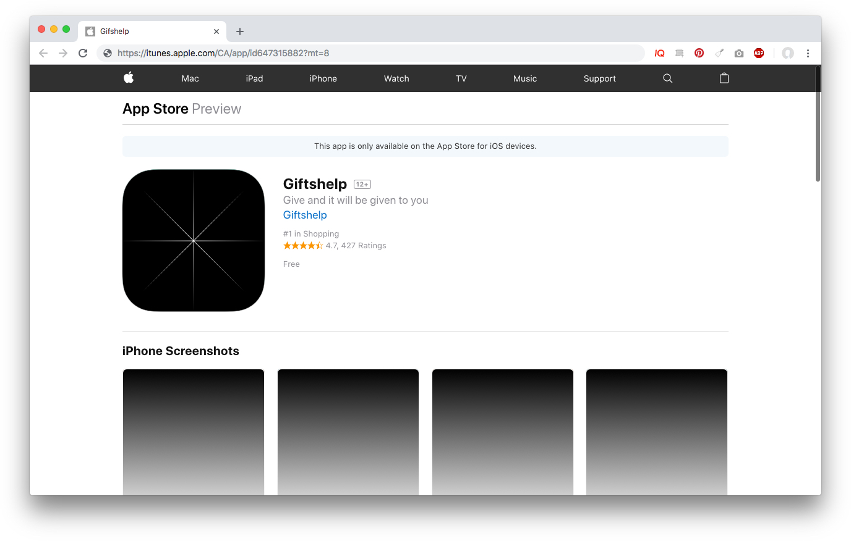
Task: Select iPhone in the navigation bar
Action: point(323,78)
